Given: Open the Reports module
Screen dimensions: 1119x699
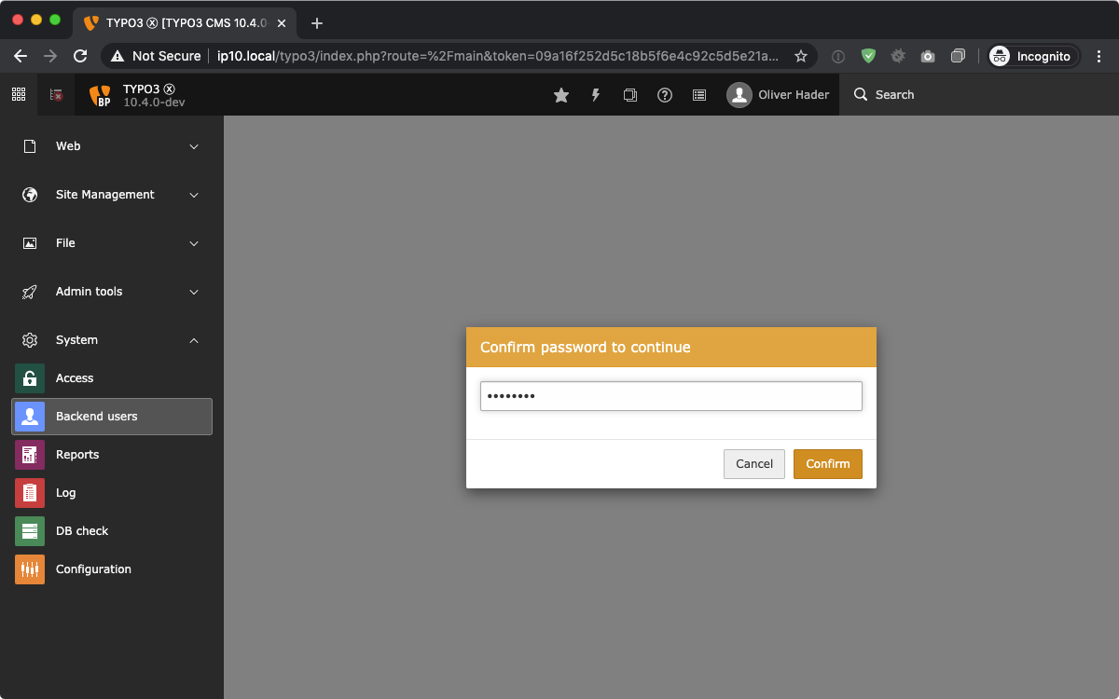Looking at the screenshot, I should tap(77, 454).
